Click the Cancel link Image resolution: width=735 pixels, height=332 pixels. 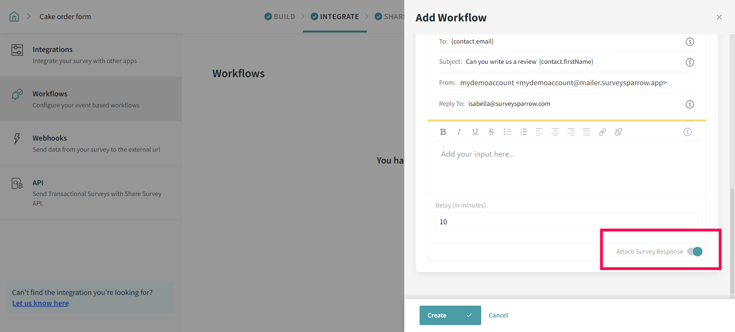498,315
